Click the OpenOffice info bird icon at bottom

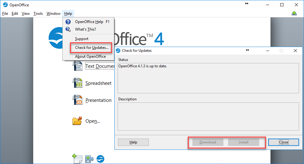tap(100, 159)
